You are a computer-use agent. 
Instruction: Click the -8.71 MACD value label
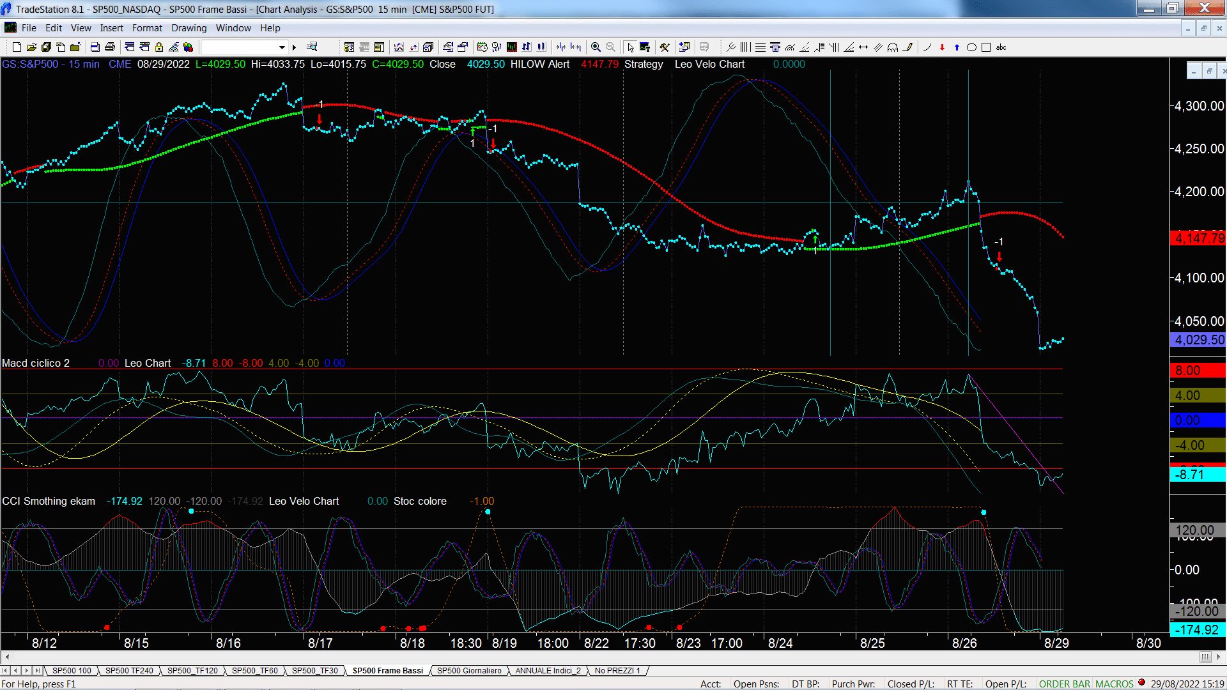click(x=1198, y=475)
